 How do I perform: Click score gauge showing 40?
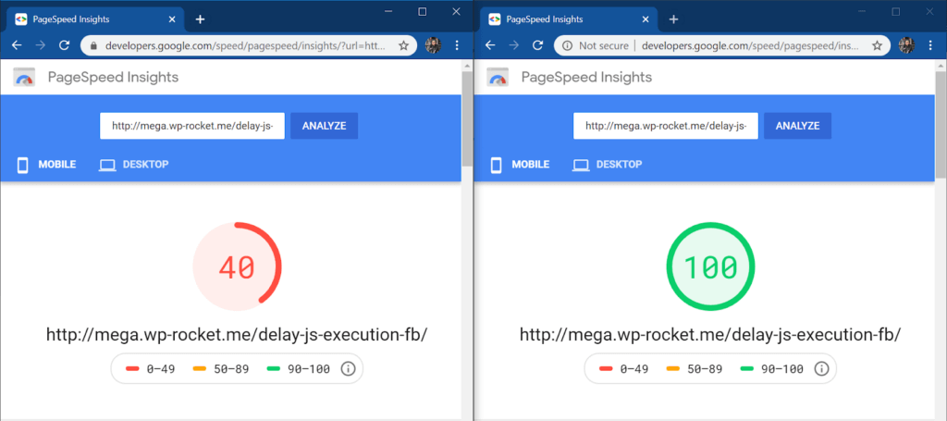(x=238, y=266)
